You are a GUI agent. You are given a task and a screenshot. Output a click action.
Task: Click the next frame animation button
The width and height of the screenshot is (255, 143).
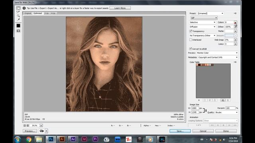pyautogui.click(x=229, y=125)
